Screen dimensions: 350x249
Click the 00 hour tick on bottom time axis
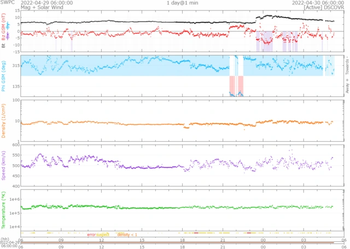pyautogui.click(x=263, y=240)
